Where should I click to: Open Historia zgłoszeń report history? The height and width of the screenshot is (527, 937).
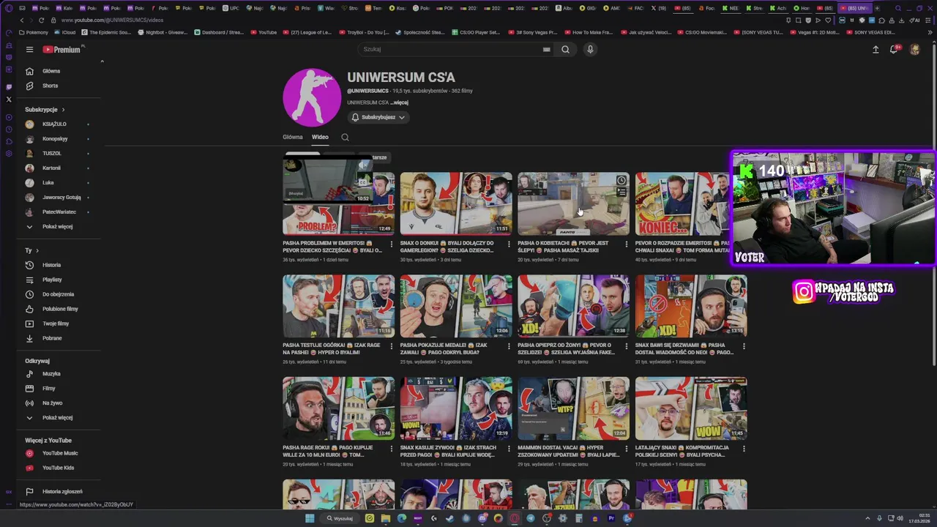pyautogui.click(x=62, y=492)
